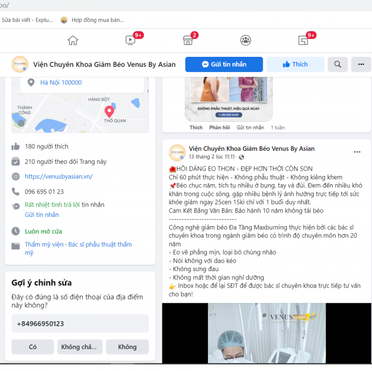This screenshot has width=372, height=371.
Task: Open the post options three-dot menu
Action: pos(357,152)
